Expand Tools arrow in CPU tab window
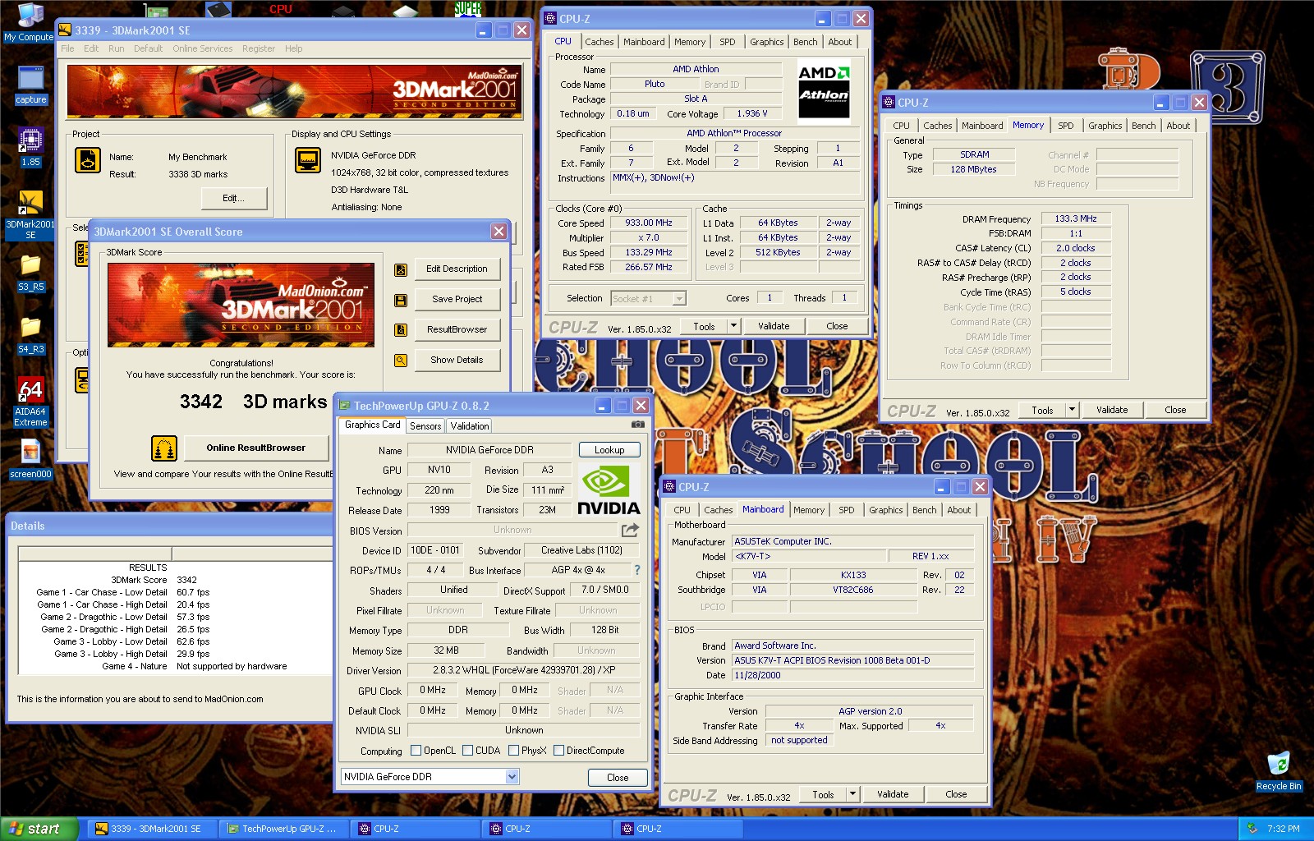Image resolution: width=1314 pixels, height=841 pixels. click(x=733, y=326)
